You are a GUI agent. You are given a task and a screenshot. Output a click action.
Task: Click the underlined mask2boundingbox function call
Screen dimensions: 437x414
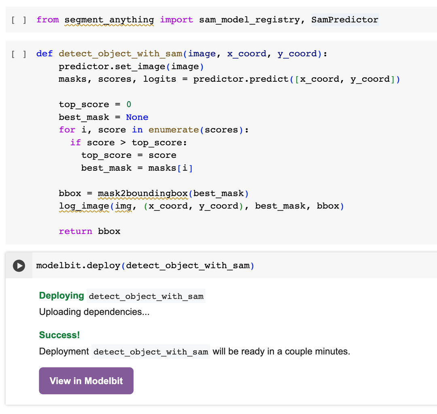click(x=142, y=193)
